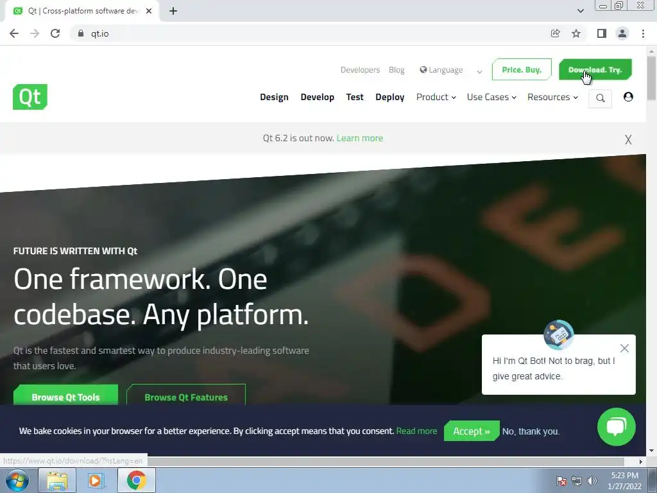
Task: Reload the qt.io page
Action: tap(55, 33)
